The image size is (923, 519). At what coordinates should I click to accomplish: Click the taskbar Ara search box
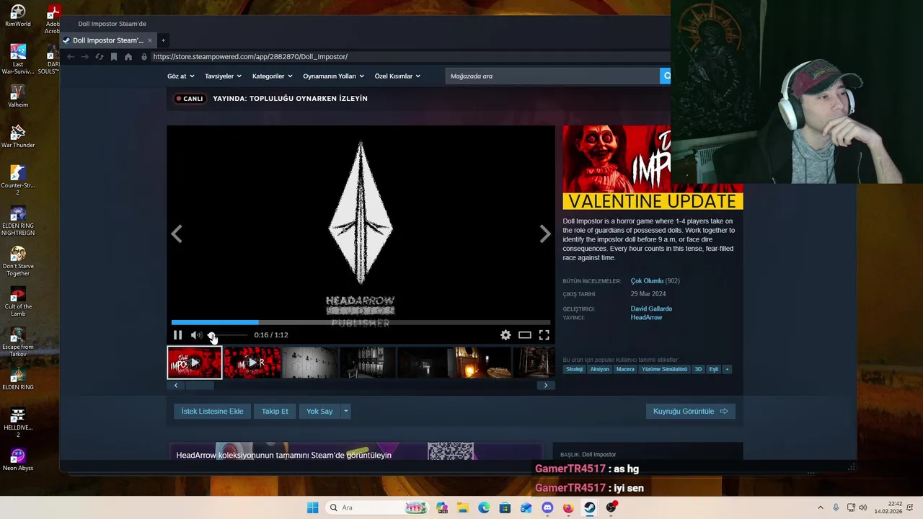378,507
